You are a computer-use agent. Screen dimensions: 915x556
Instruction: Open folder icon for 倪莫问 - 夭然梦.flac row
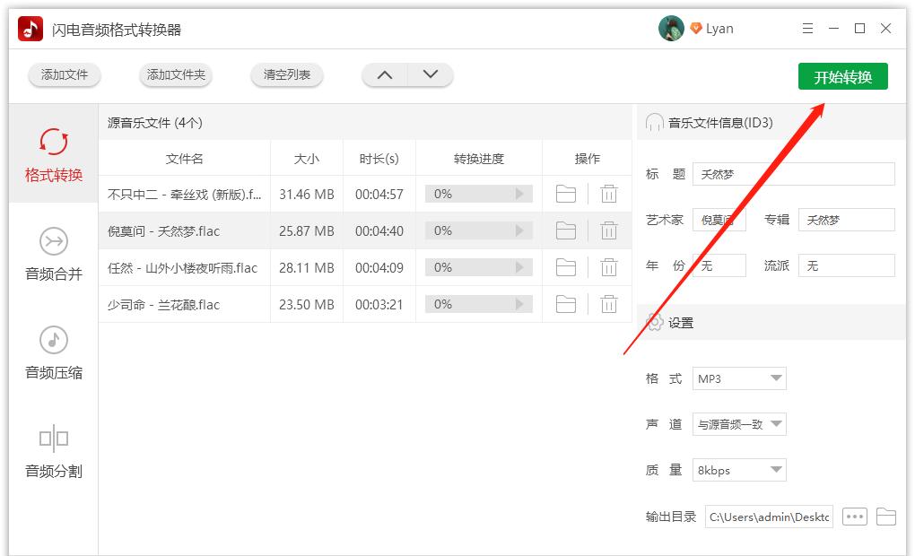(x=565, y=230)
